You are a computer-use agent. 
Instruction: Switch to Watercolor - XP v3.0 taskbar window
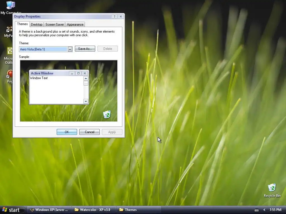coord(94,210)
